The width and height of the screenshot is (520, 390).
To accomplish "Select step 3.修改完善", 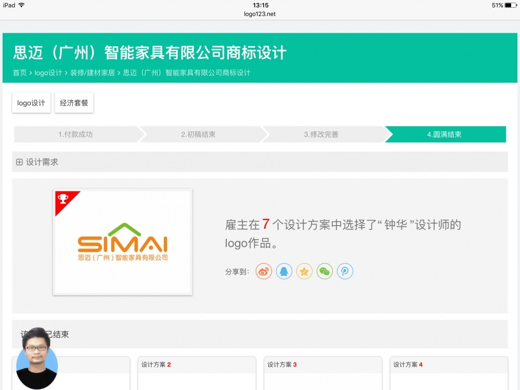I will tap(321, 134).
